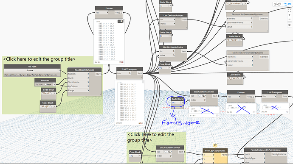Switch to graph view navigation mode
This screenshot has width=293, height=164.
[x=287, y=4]
